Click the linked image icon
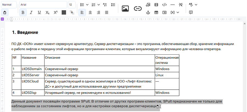Viewport: 247px width, 112px height. tap(148, 5)
